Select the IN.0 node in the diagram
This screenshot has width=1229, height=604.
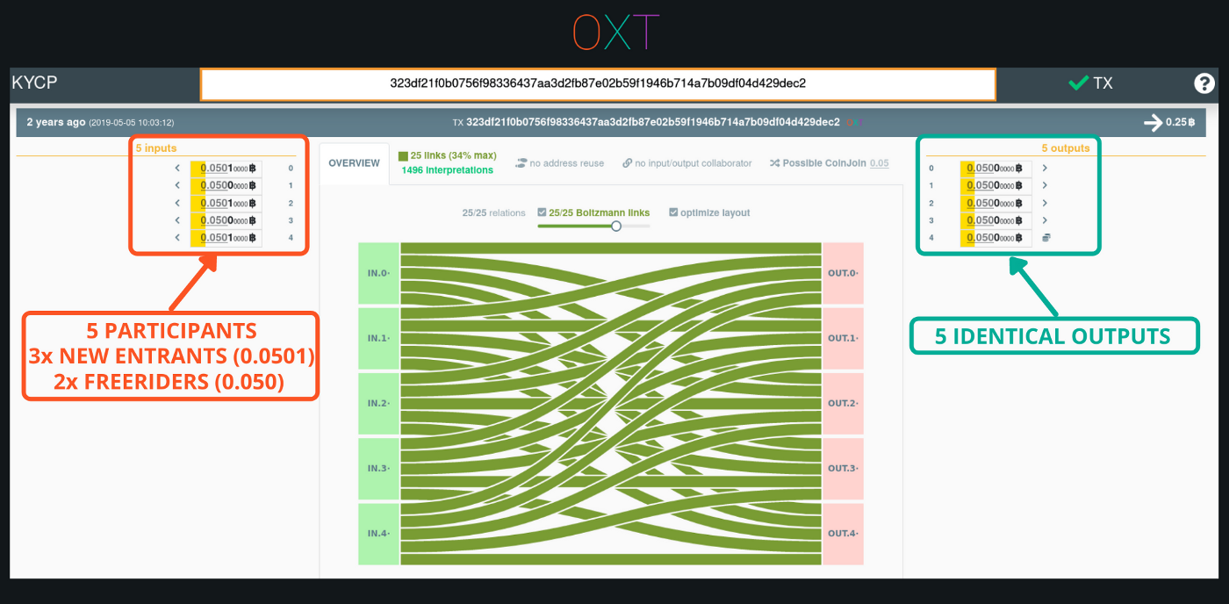tap(378, 273)
